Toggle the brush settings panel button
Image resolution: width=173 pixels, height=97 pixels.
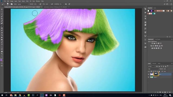point(12,4)
